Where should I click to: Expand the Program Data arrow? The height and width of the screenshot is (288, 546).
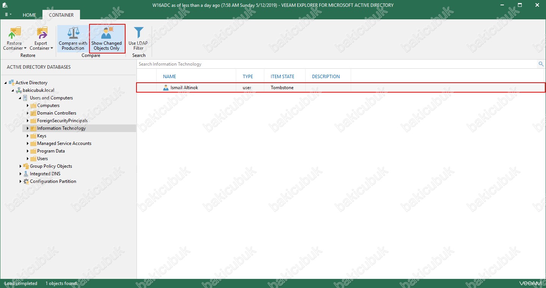point(28,151)
